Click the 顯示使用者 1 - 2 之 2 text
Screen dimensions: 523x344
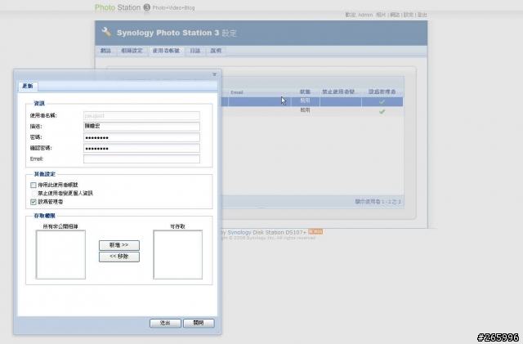[378, 202]
